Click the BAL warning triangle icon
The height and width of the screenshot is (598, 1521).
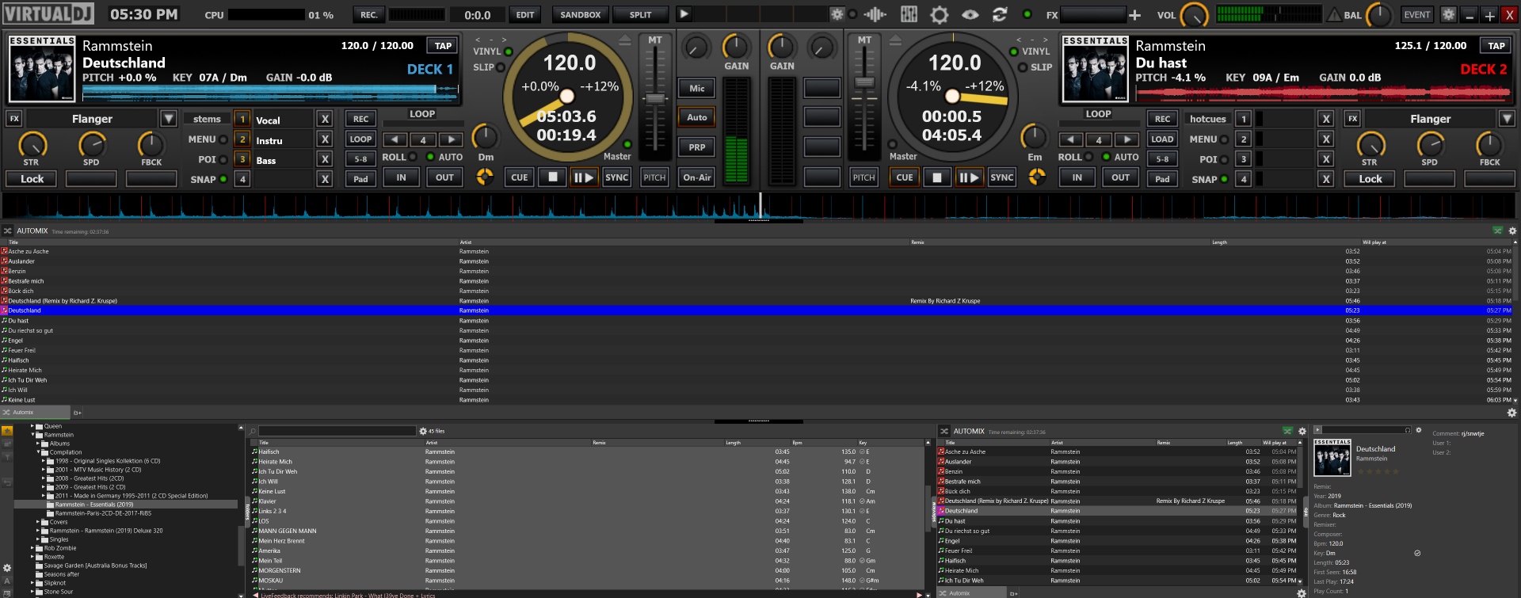(x=1334, y=14)
